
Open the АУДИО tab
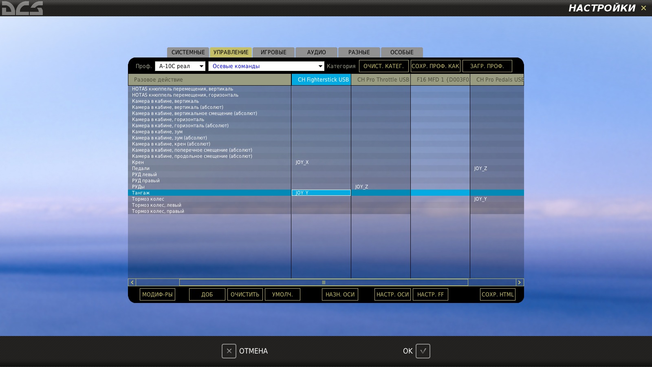pos(316,52)
